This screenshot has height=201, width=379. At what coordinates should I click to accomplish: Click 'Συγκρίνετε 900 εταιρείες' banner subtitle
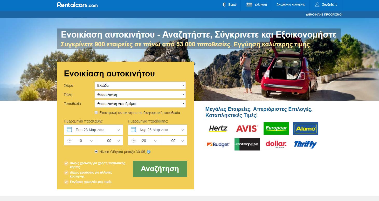(x=185, y=44)
